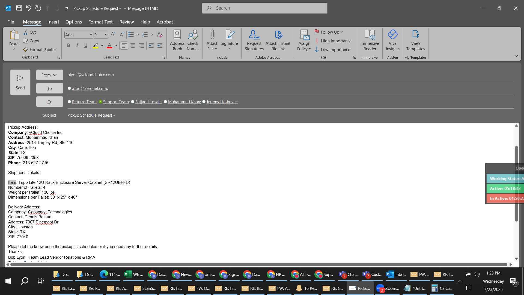Undo the last action
Screen dimensions: 524x295
click(x=28, y=8)
